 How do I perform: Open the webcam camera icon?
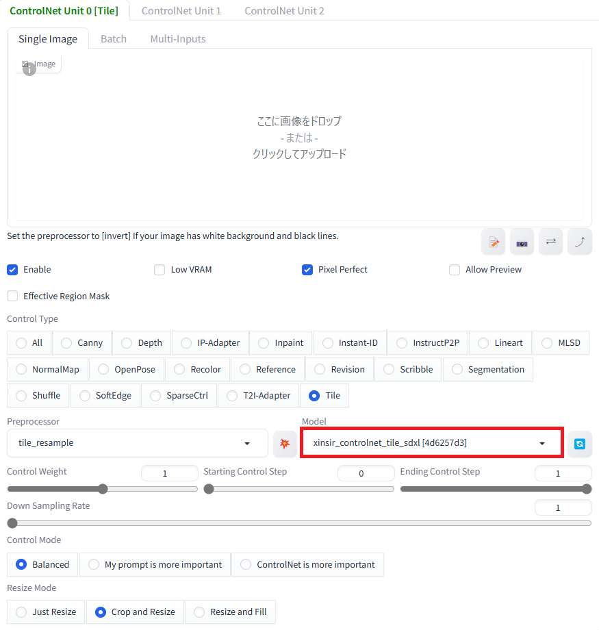pos(522,242)
